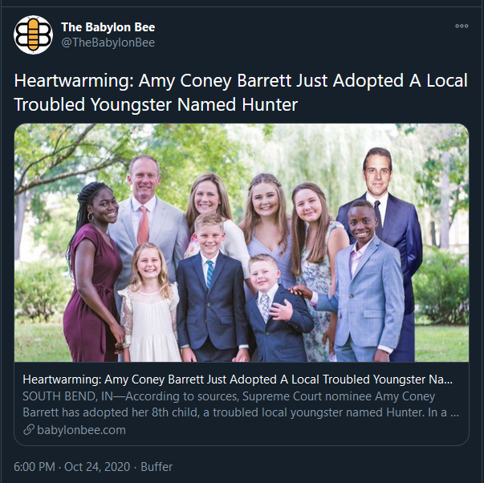484x483 pixels.
Task: Open the three-dot more options menu
Action: pyautogui.click(x=462, y=26)
